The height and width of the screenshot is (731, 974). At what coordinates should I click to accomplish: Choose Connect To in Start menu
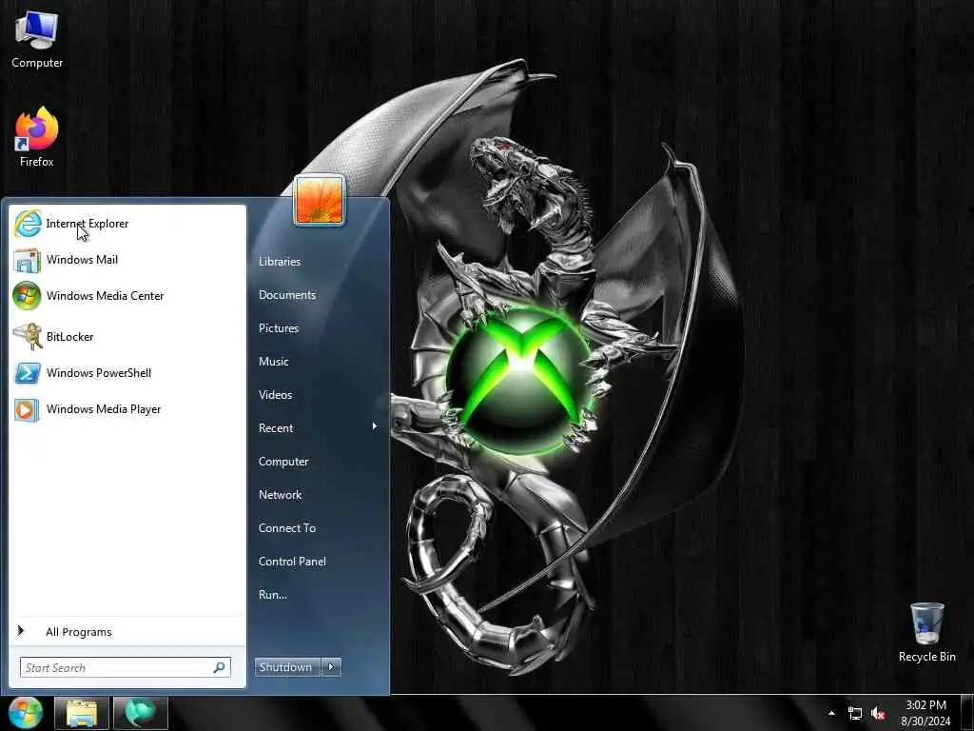point(287,528)
